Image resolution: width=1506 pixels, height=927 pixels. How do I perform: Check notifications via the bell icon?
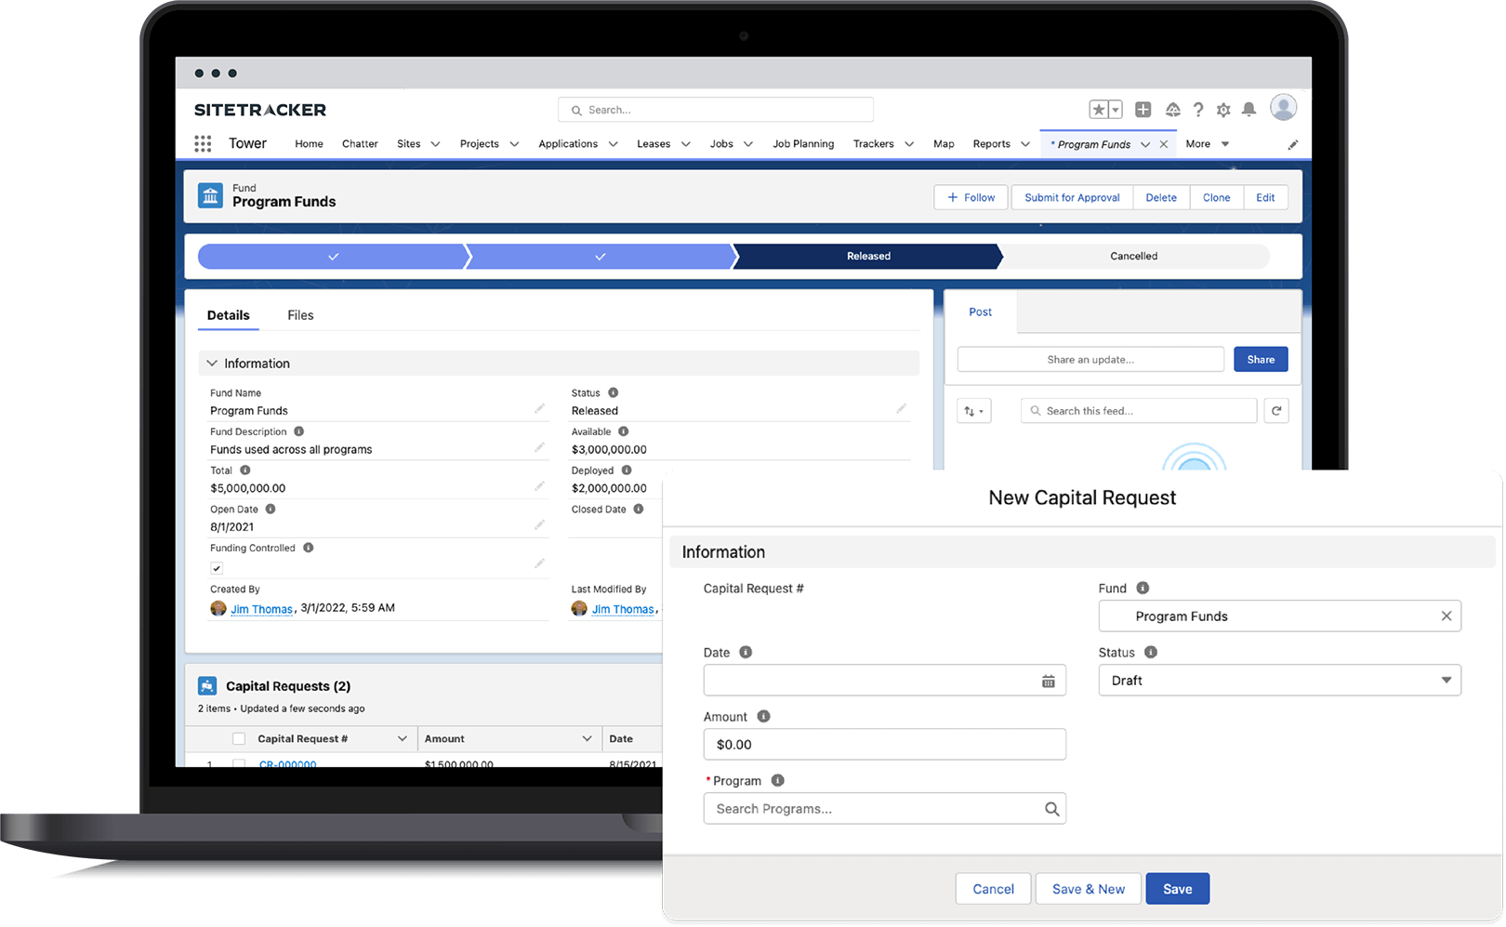(1248, 109)
